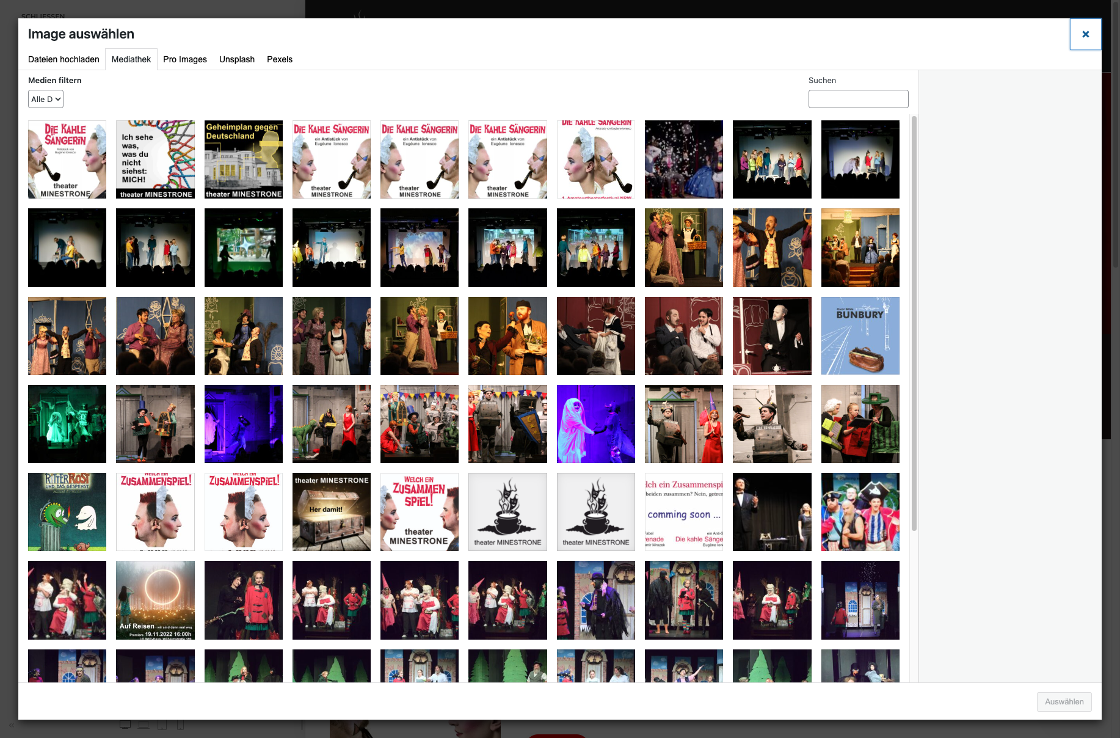
Task: Select the 'comming soon' thumbnail
Action: tap(683, 511)
